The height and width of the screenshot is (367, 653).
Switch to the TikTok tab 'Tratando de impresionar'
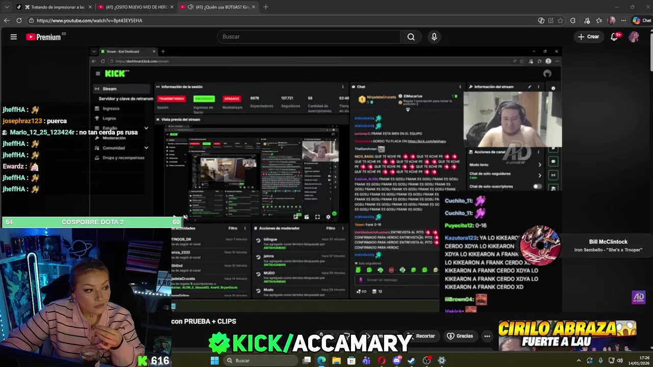pos(54,7)
